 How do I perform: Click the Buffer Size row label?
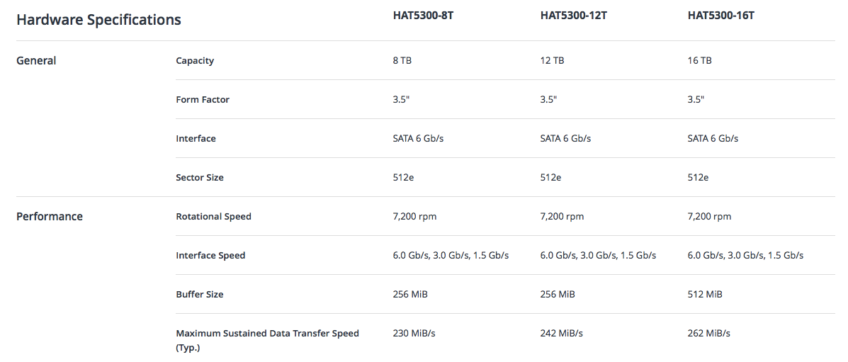200,295
